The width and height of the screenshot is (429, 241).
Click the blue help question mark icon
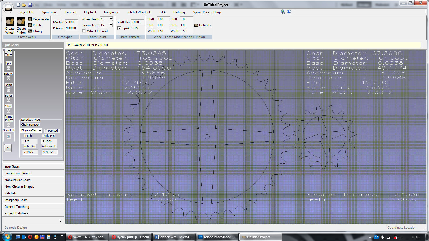pos(289,12)
